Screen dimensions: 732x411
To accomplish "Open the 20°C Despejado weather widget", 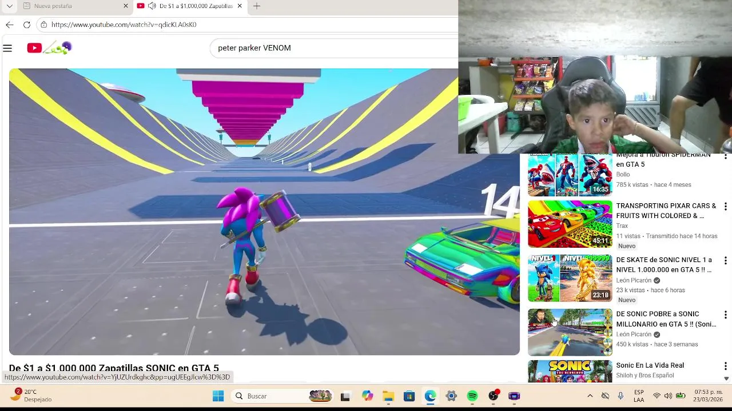I will tap(32, 396).
